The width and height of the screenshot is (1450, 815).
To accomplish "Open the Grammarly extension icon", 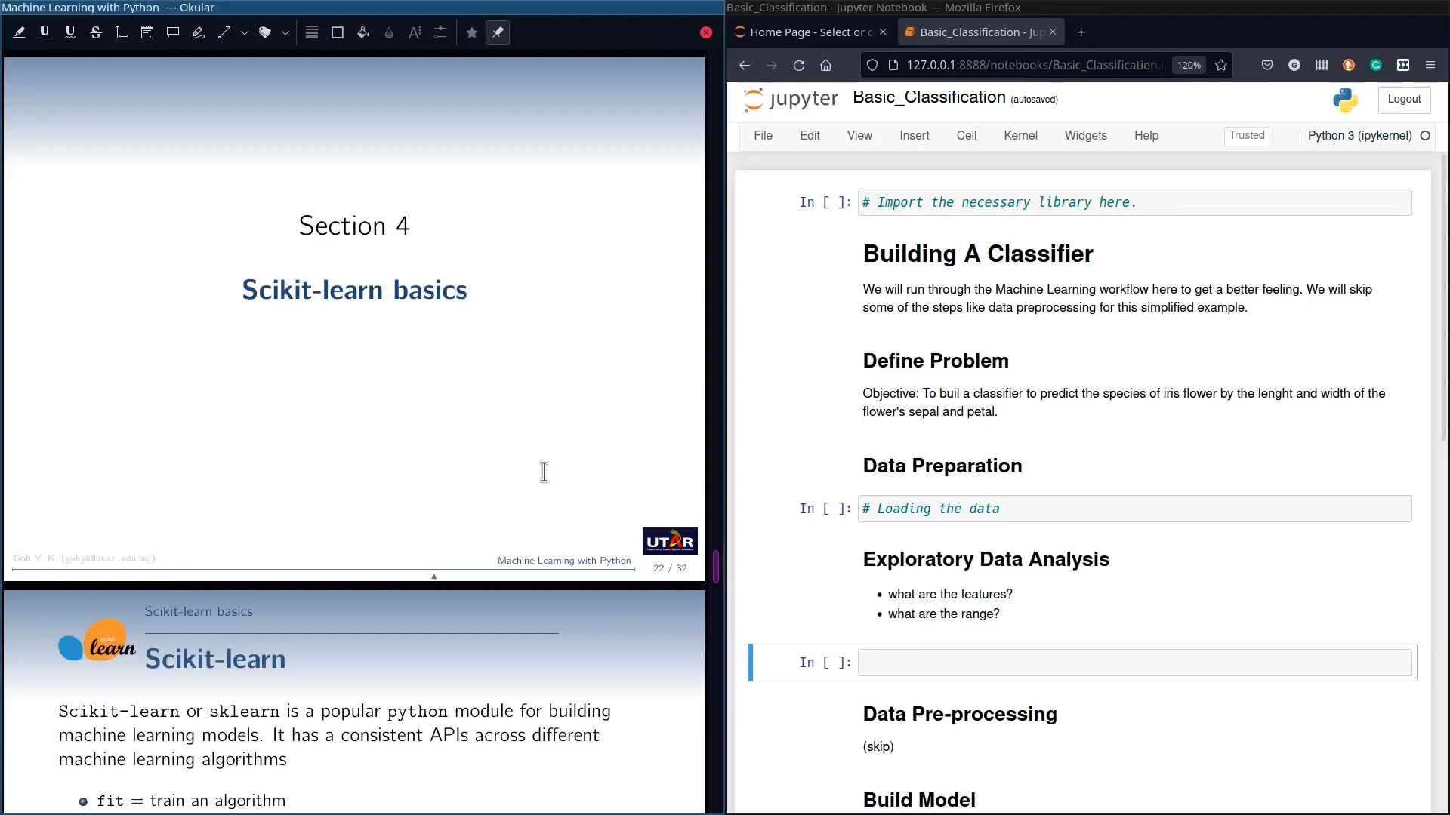I will [1376, 66].
